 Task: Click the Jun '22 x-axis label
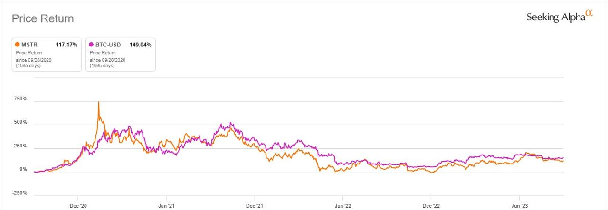[x=342, y=205]
